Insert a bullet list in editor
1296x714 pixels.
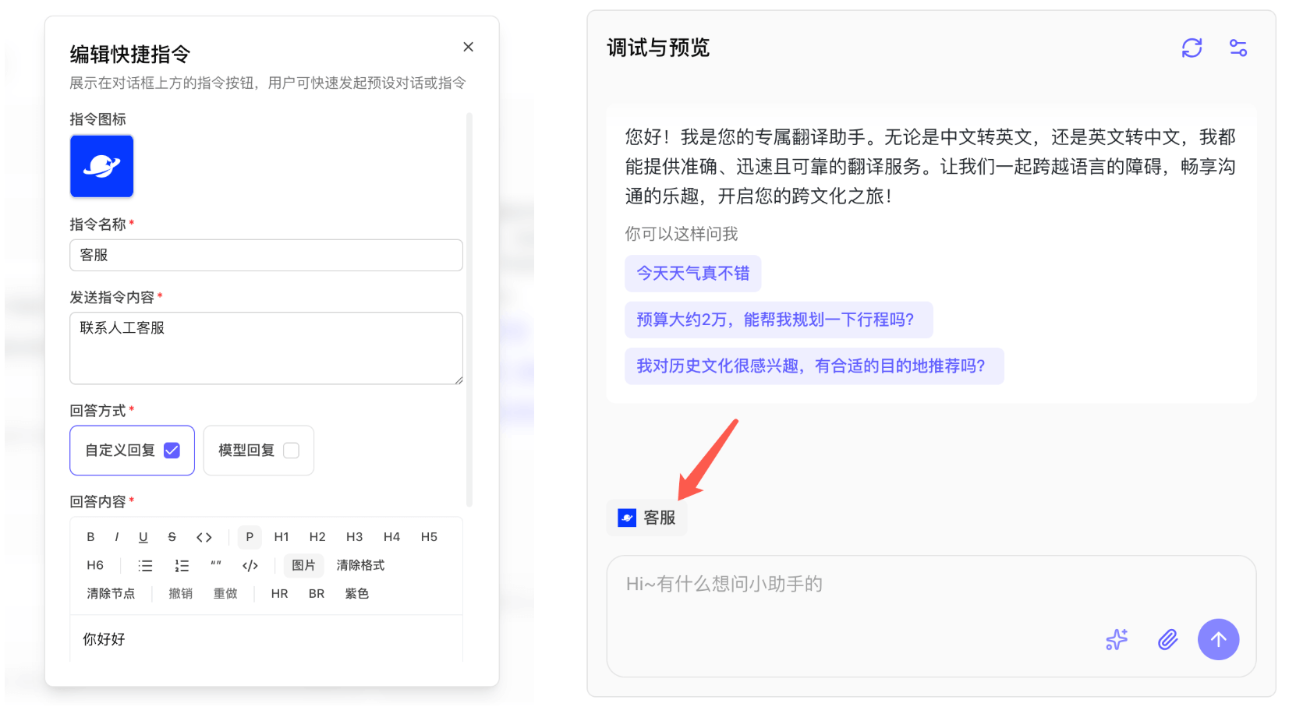pyautogui.click(x=145, y=566)
